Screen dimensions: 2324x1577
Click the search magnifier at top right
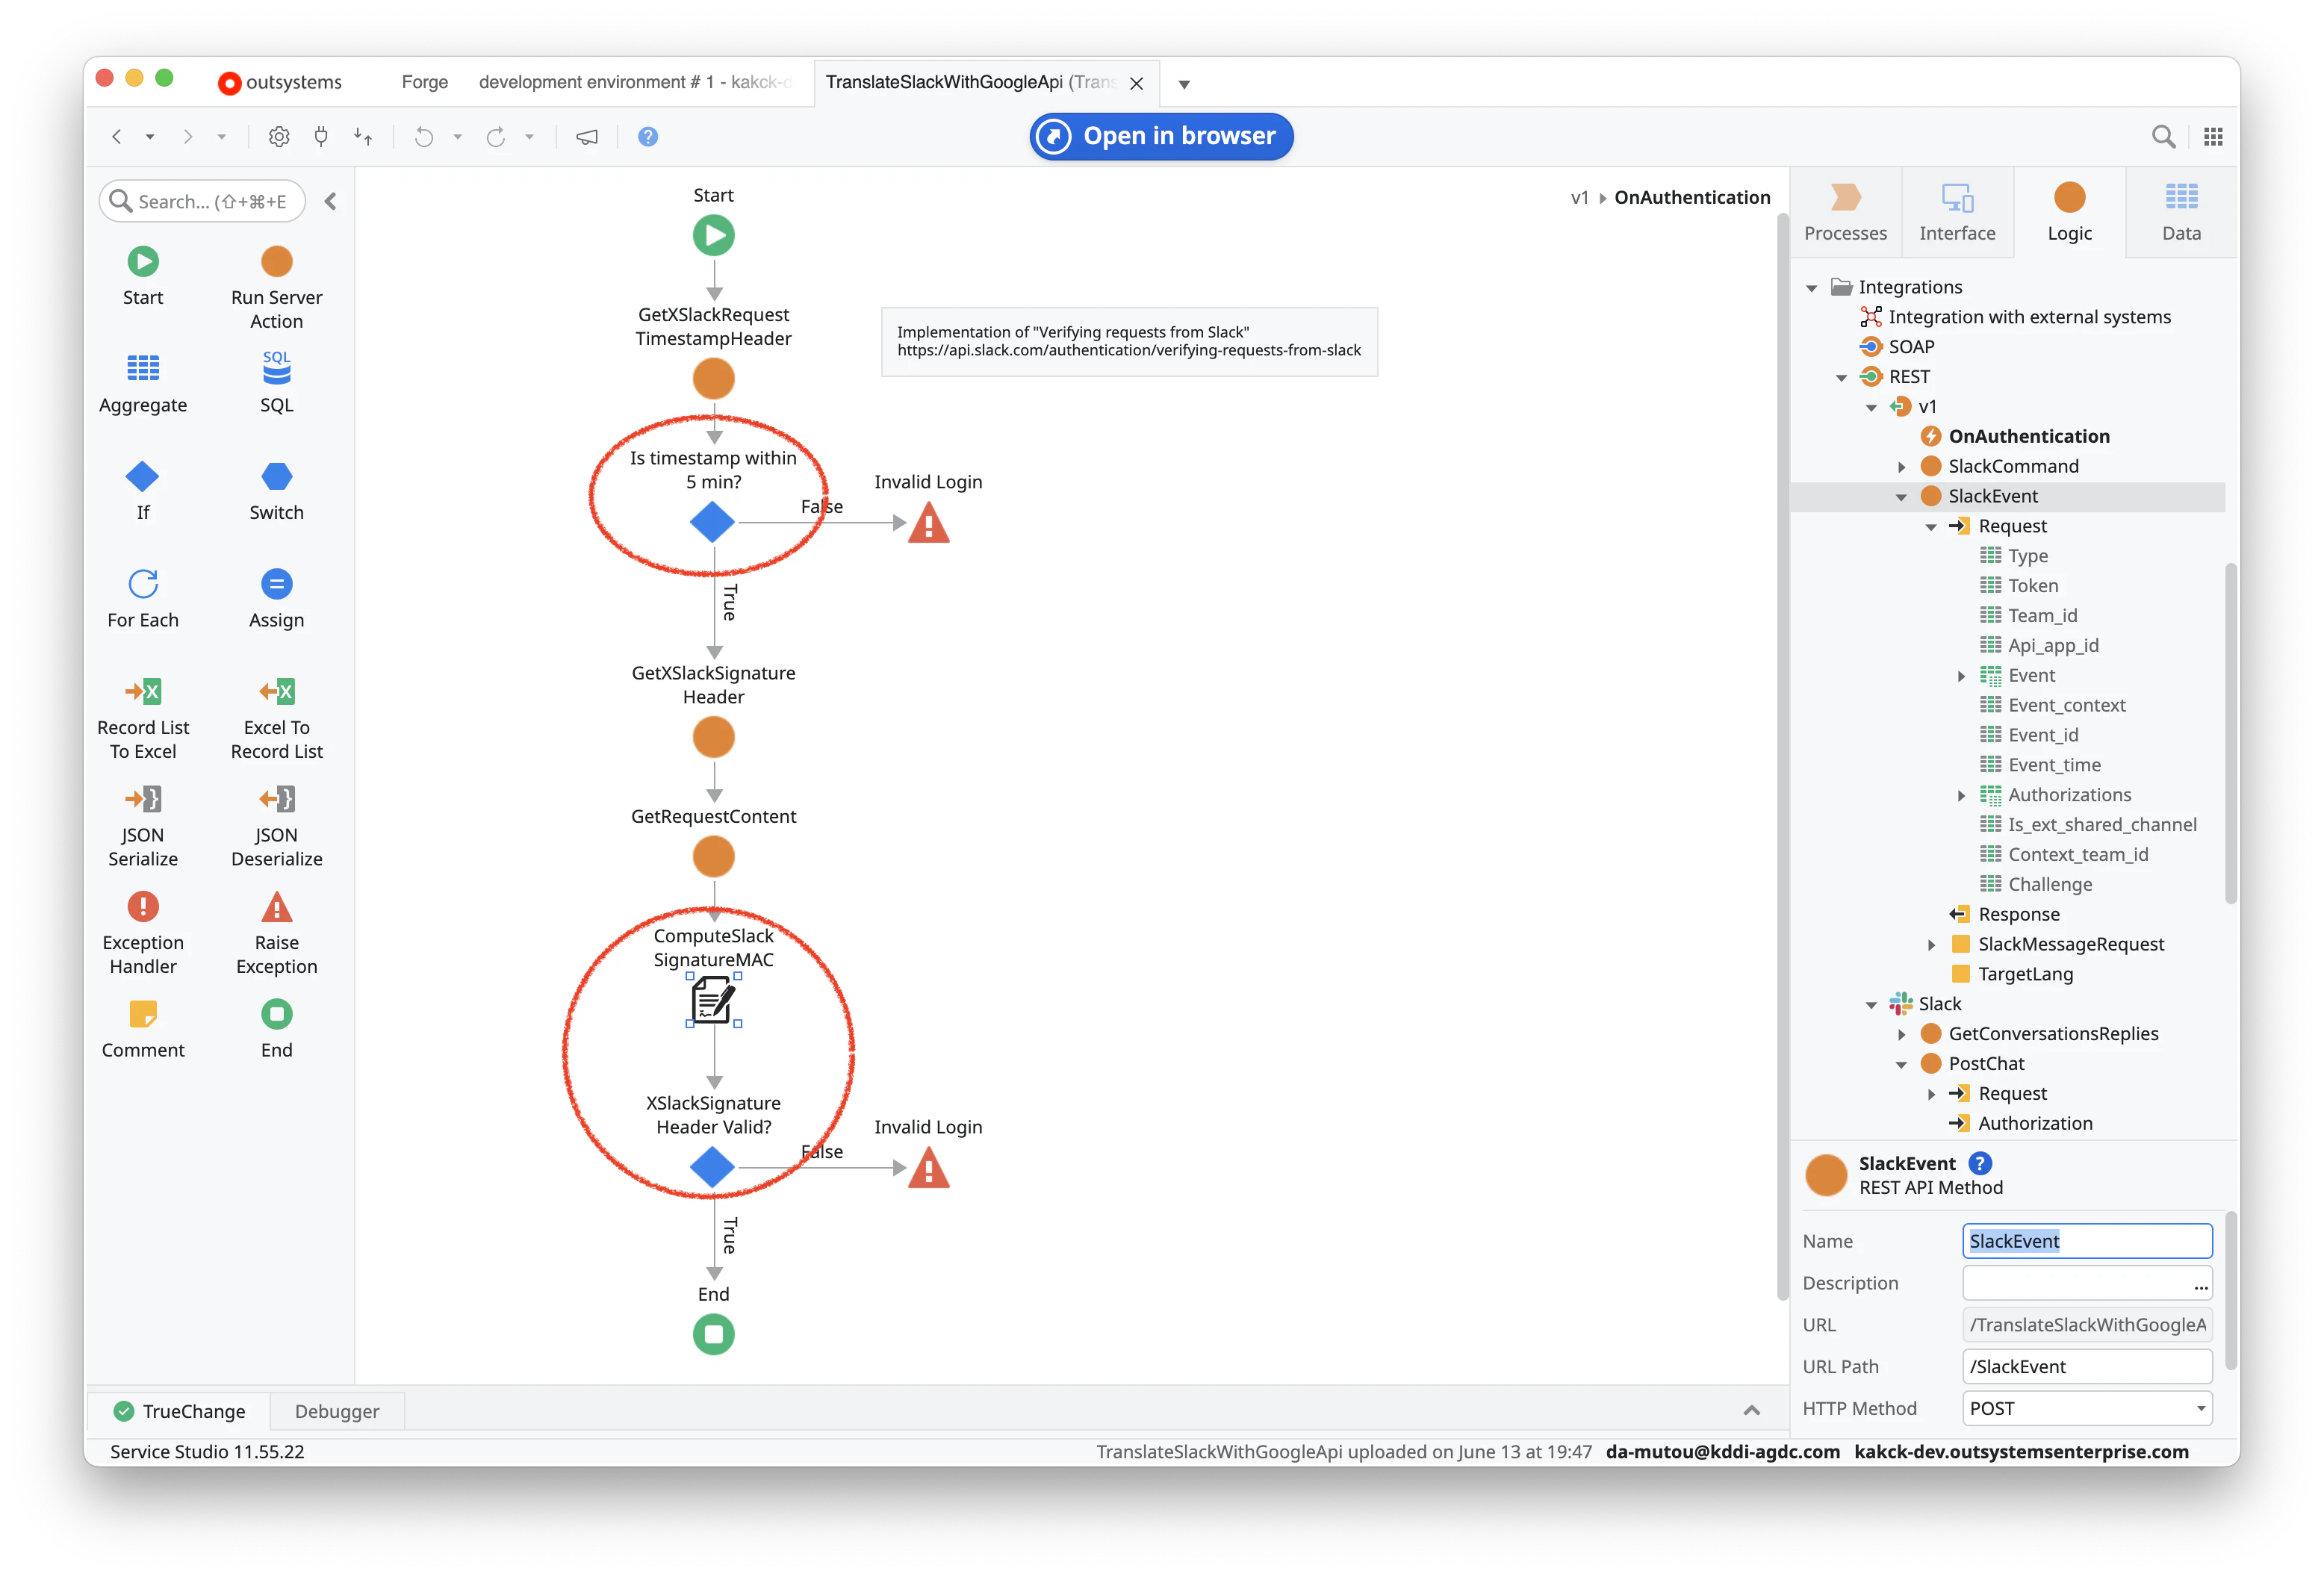[2163, 137]
